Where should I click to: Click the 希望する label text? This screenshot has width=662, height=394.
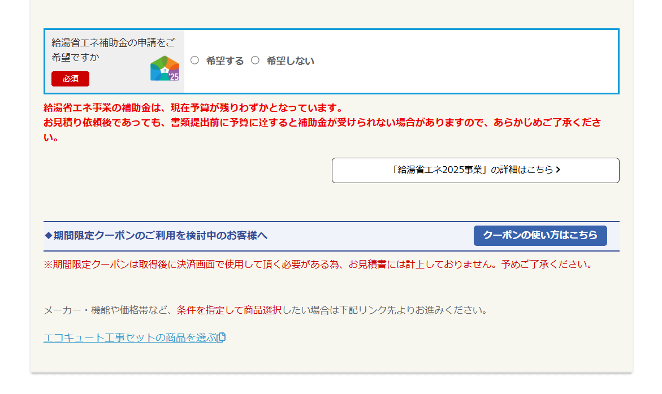[x=224, y=61]
